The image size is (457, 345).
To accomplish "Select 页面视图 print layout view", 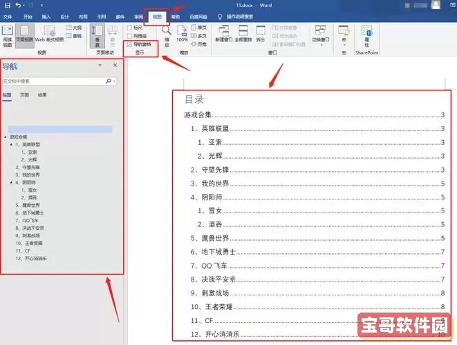I will (24, 35).
